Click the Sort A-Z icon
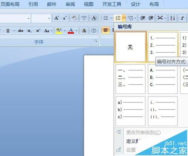 tap(173, 18)
